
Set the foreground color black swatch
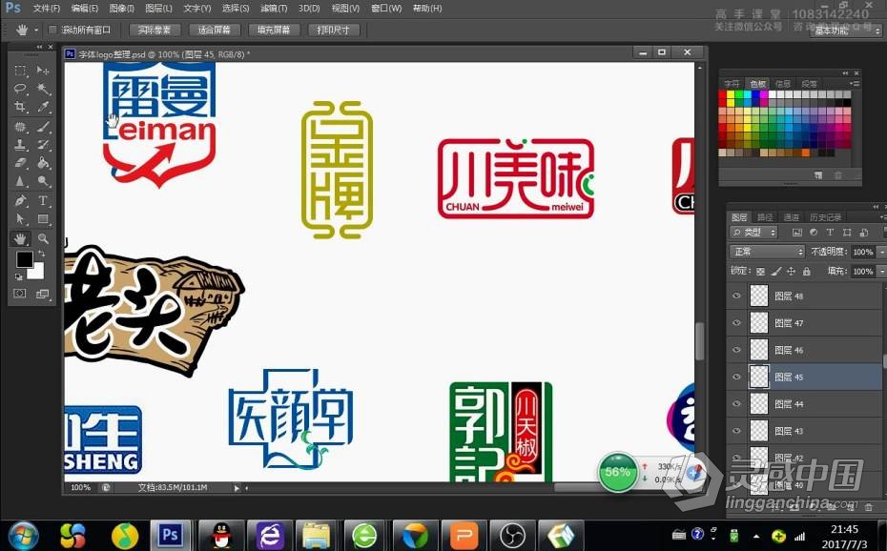(23, 259)
